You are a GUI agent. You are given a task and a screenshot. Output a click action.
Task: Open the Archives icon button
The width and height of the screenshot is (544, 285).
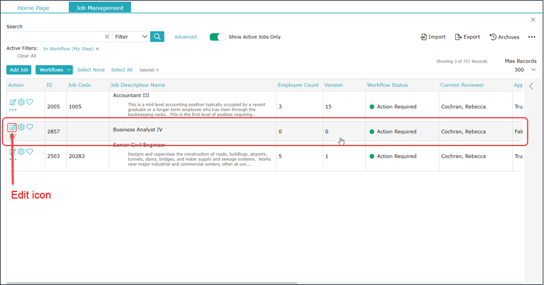click(x=504, y=37)
